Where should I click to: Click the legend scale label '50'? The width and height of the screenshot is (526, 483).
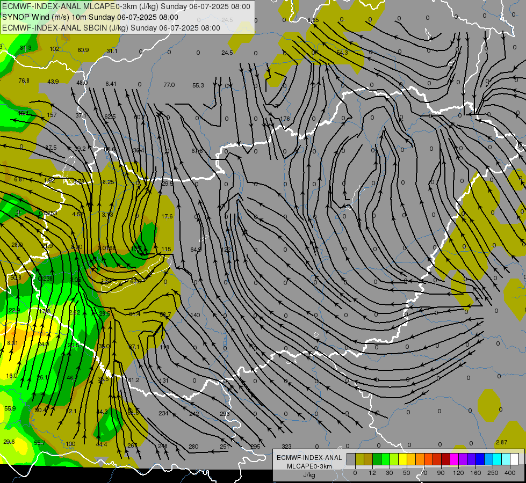click(407, 473)
